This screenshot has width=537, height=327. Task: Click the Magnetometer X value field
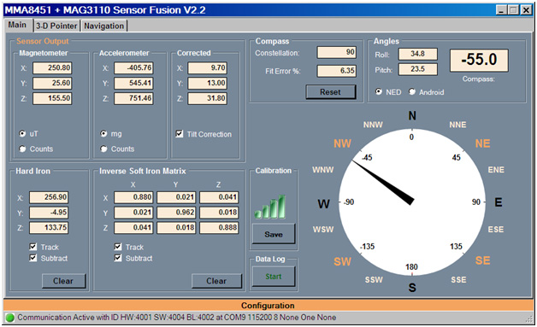[x=52, y=67]
